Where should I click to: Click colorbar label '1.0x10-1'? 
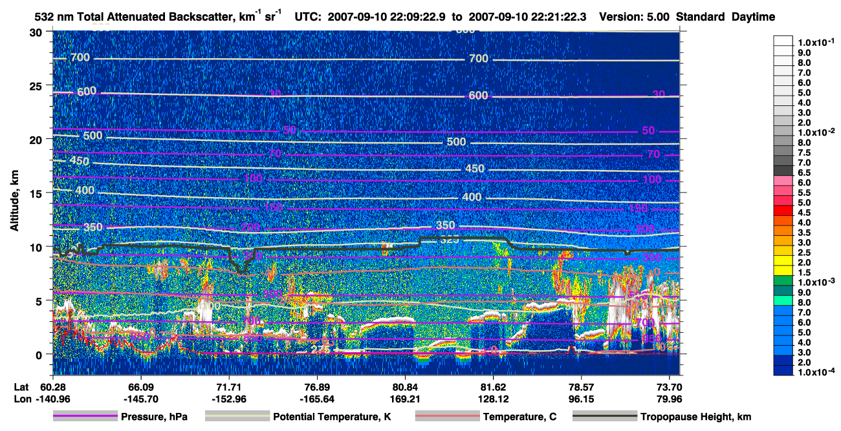[x=815, y=43]
